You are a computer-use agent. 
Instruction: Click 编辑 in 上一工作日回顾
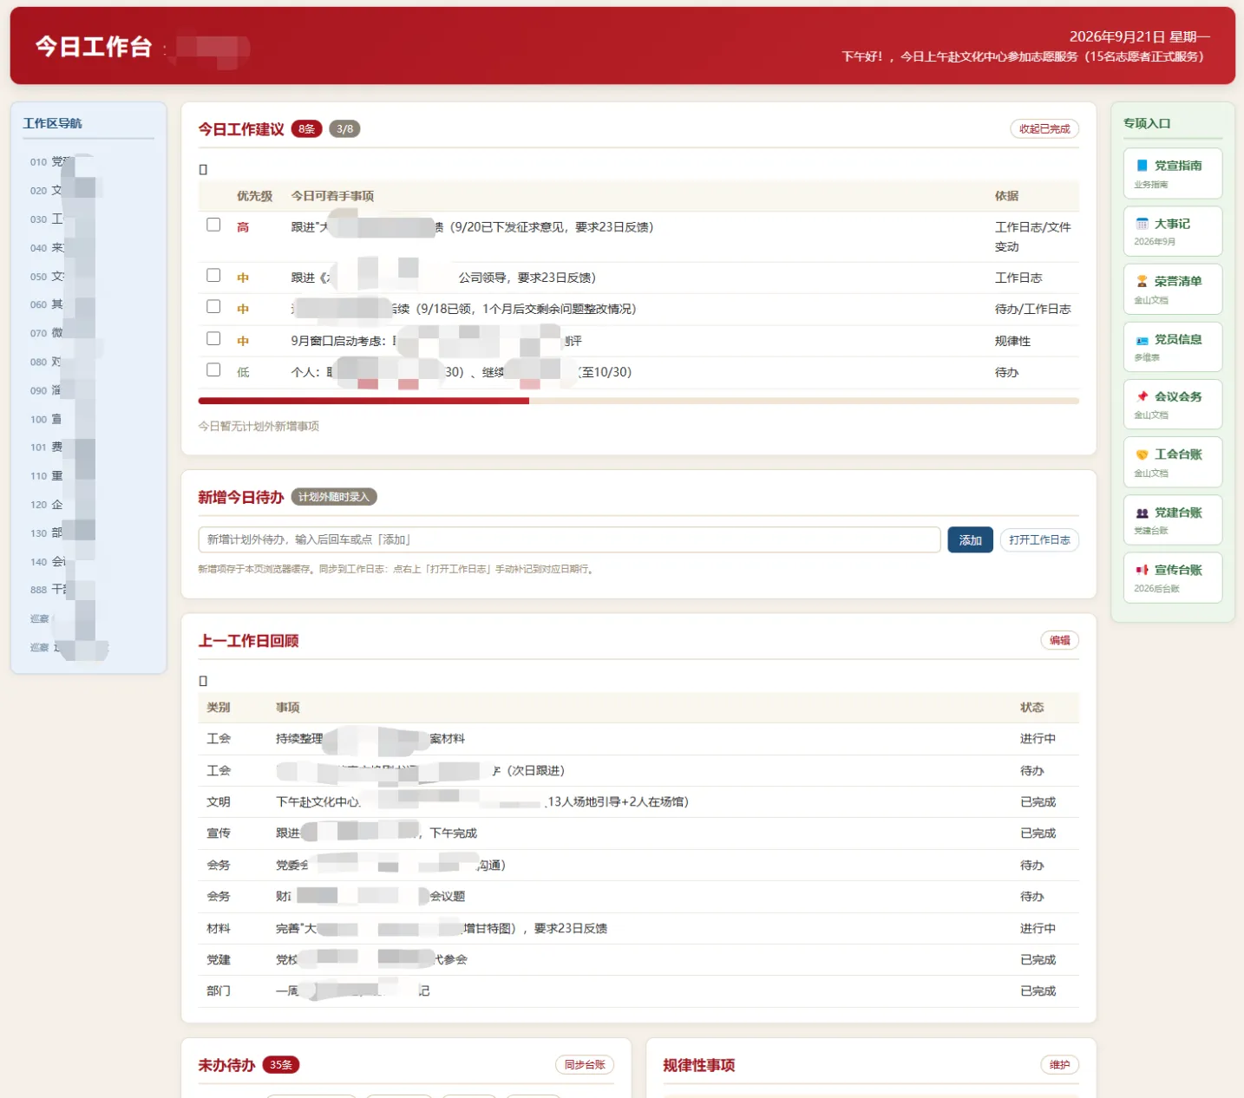[1059, 640]
